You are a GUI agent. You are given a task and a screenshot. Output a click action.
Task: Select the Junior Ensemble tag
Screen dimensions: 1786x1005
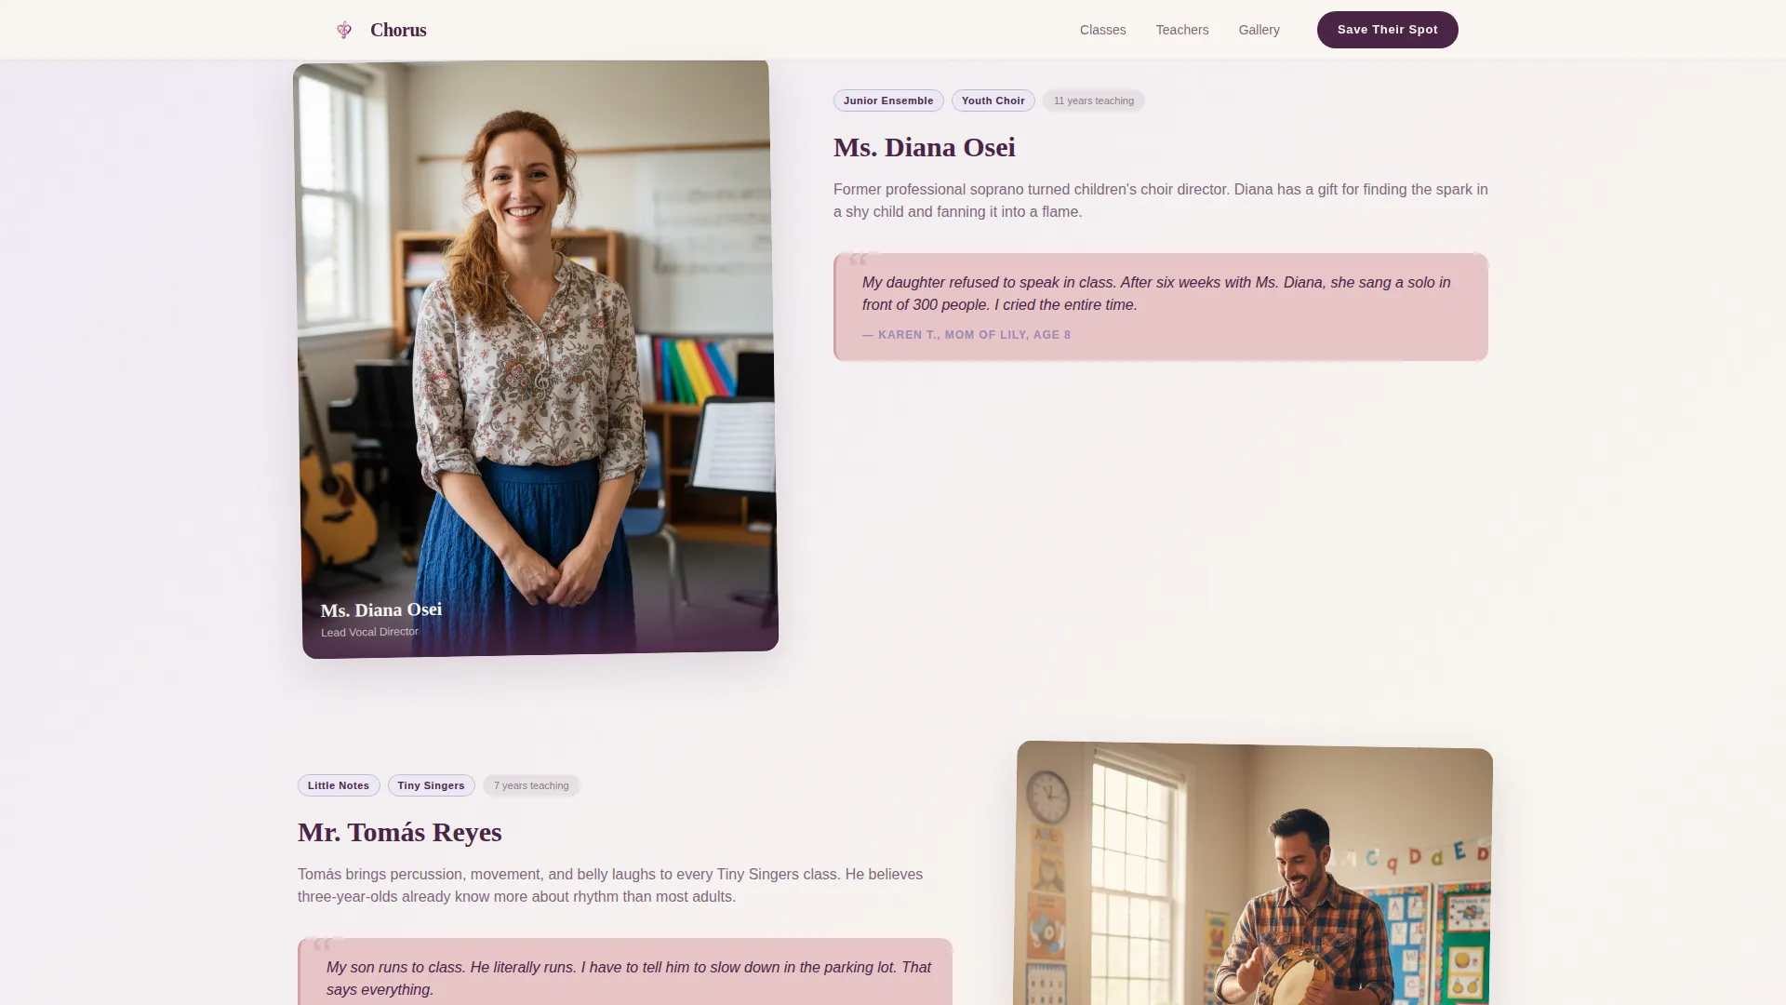pos(888,100)
